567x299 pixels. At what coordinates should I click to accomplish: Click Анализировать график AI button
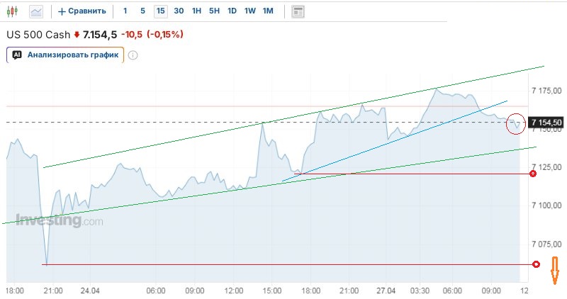65,55
